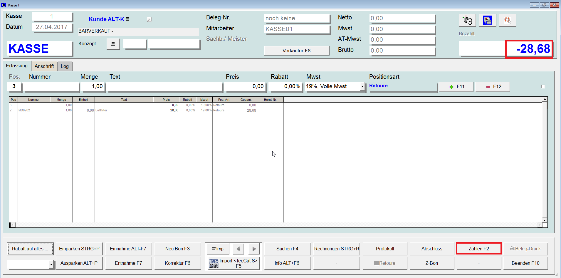Click the first empty Konzept field
Viewport: 561px width, 278px height.
pyautogui.click(x=135, y=44)
